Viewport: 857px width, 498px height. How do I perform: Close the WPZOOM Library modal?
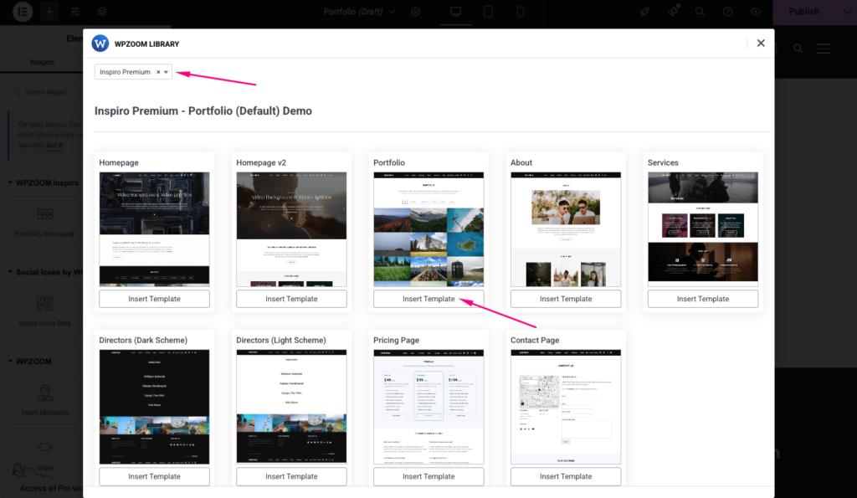pos(761,44)
